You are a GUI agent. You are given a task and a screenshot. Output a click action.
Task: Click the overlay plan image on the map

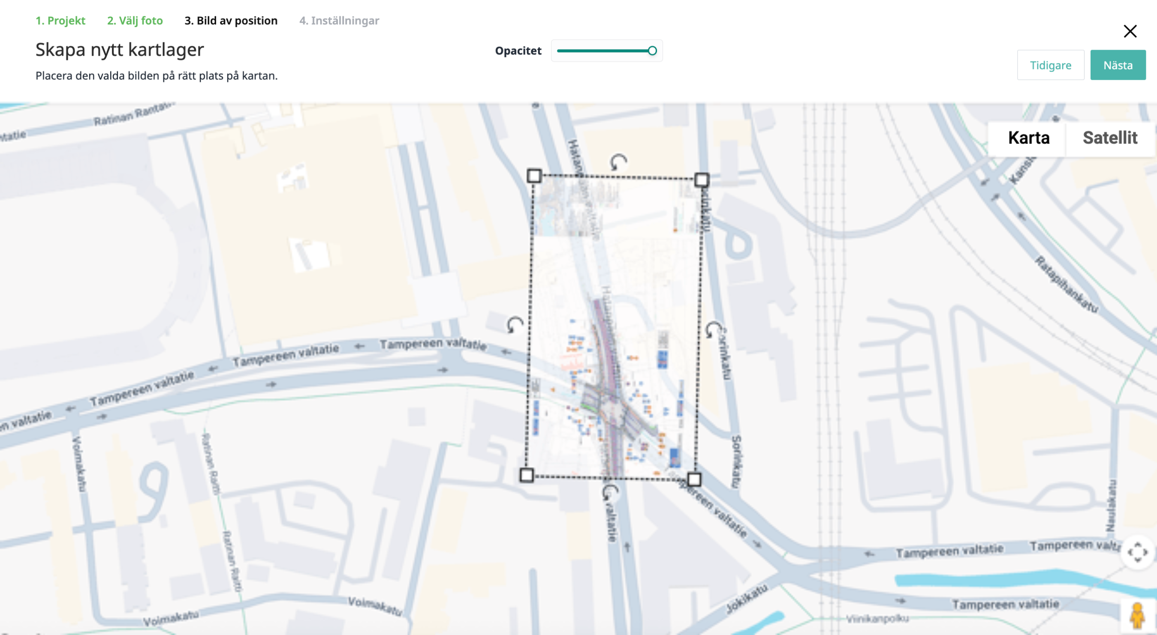point(614,328)
